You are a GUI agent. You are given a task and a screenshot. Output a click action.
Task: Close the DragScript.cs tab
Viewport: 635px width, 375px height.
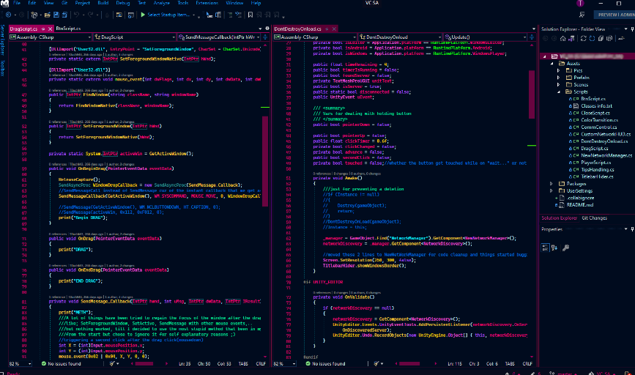[x=51, y=29]
